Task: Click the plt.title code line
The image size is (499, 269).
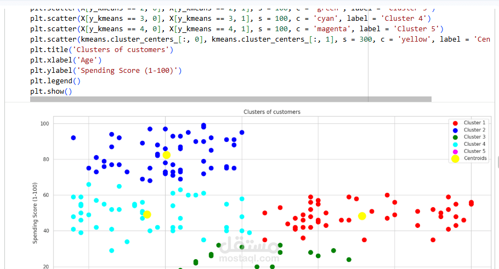Action: [x=102, y=50]
